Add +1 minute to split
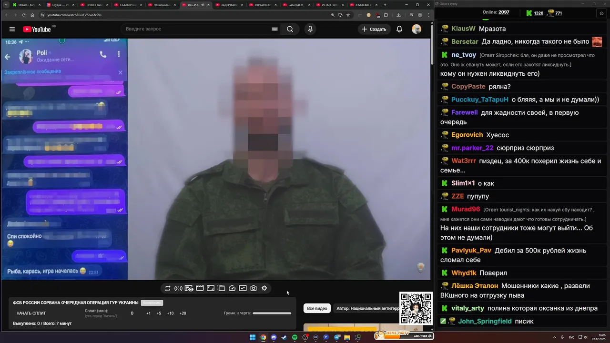 (x=148, y=313)
